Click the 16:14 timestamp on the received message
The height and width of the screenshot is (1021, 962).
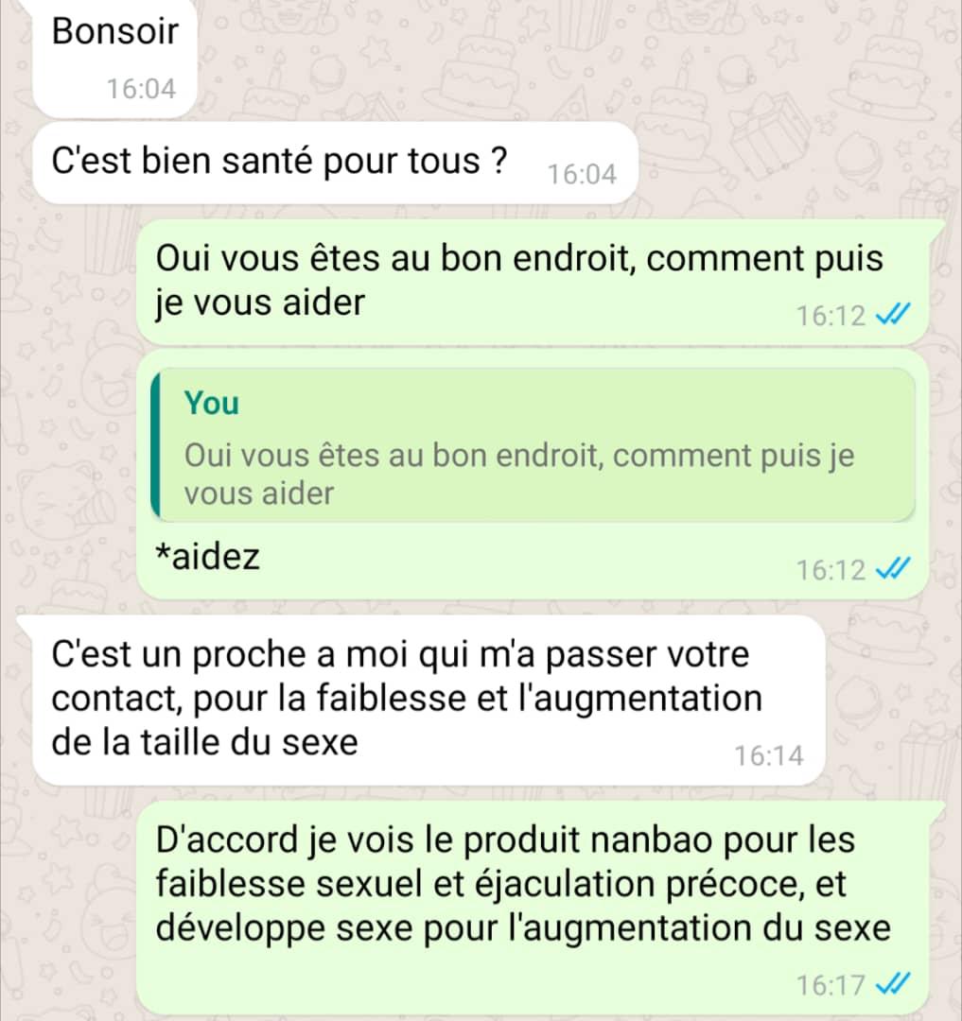click(768, 756)
